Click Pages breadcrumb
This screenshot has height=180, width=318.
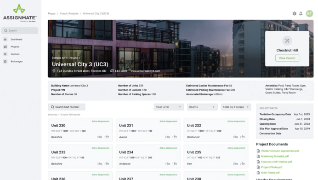click(51, 14)
